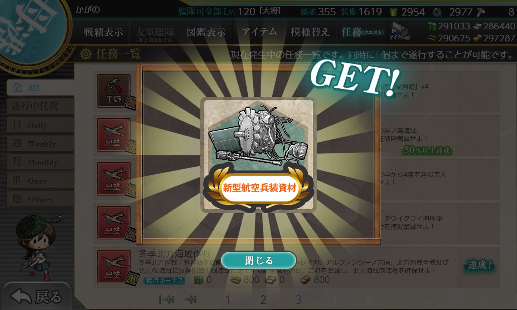
Task: Open the 図鑑表示 menu item
Action: pos(206,32)
